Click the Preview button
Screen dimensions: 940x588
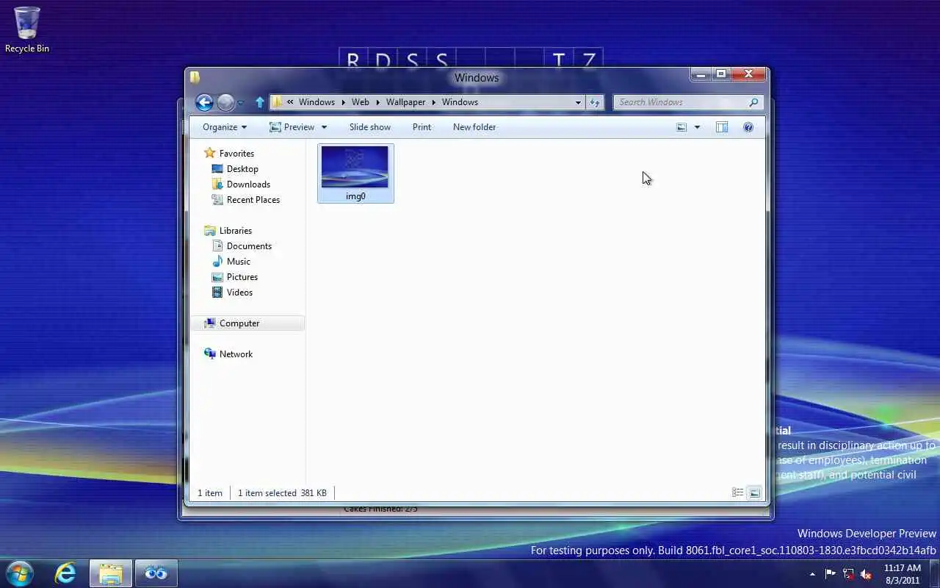tap(292, 127)
